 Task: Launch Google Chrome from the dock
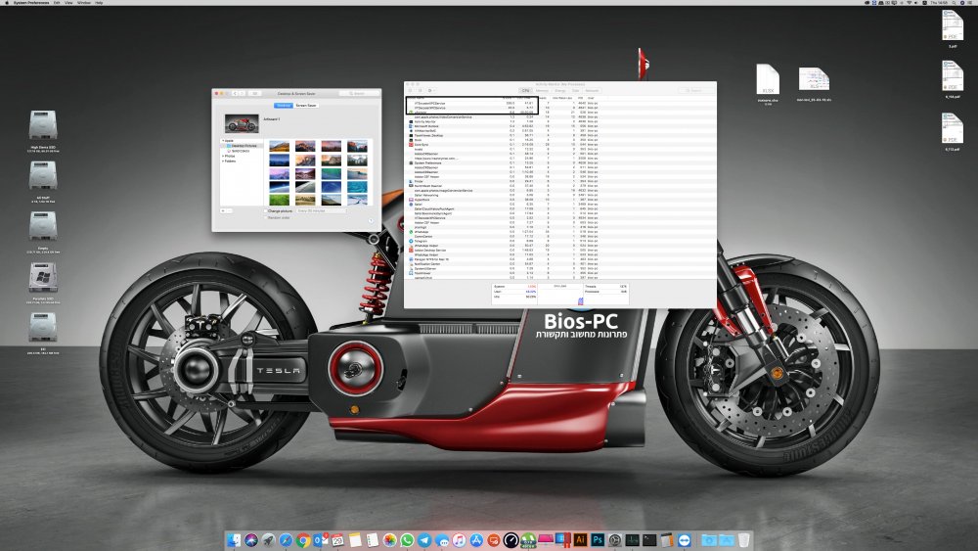pyautogui.click(x=303, y=540)
